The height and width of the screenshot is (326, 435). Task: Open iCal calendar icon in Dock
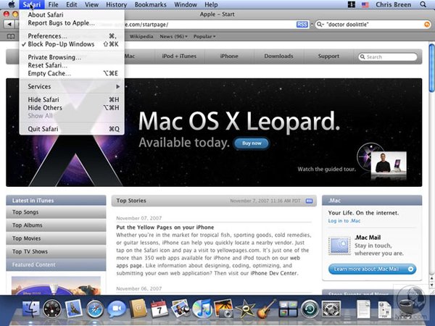(x=159, y=309)
